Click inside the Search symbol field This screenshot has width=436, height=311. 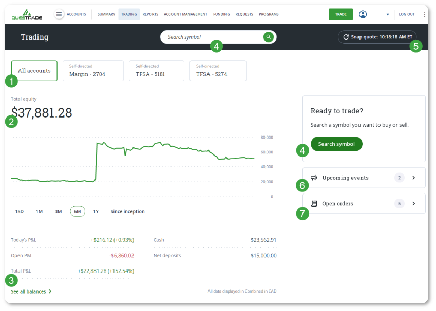216,37
